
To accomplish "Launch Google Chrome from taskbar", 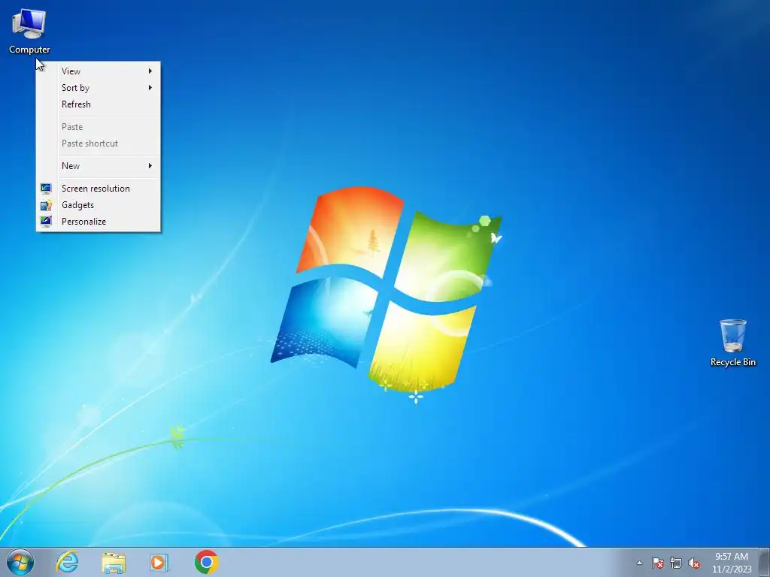I will tap(206, 562).
